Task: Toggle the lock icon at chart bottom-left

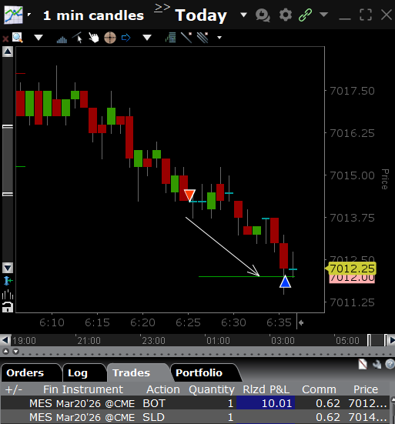Action: coord(8,307)
